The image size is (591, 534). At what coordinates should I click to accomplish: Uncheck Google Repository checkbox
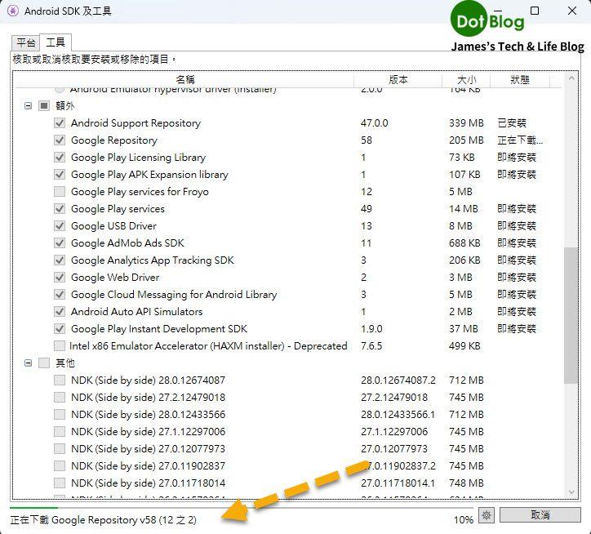(x=60, y=140)
